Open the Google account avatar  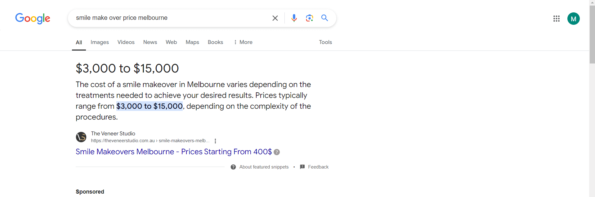tap(573, 19)
